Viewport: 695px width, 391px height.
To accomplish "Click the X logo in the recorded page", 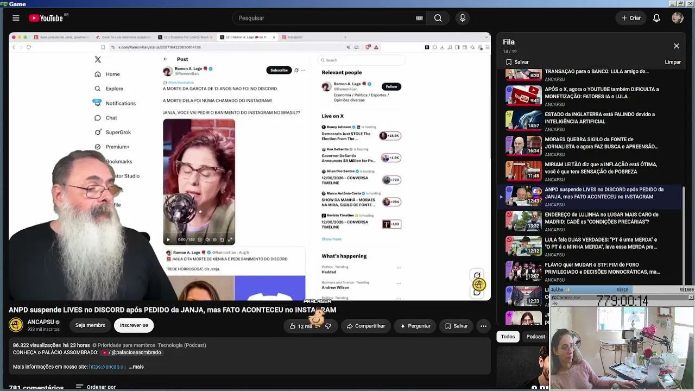I will 98,60.
